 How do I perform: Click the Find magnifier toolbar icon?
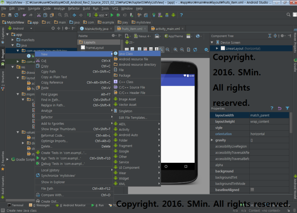tap(60, 15)
